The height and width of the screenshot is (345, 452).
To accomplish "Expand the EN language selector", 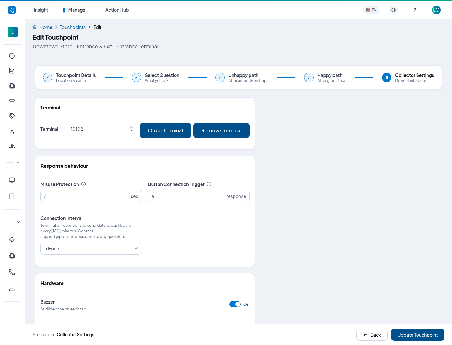I will (371, 10).
